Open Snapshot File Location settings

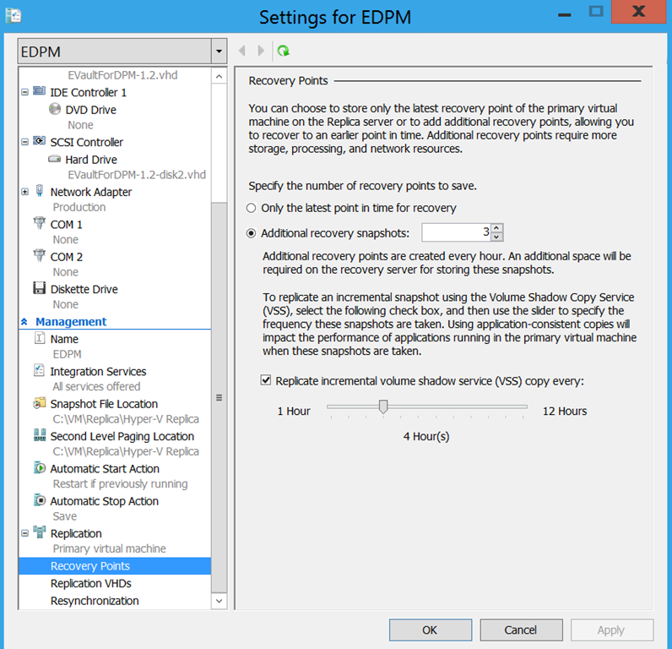pyautogui.click(x=104, y=404)
